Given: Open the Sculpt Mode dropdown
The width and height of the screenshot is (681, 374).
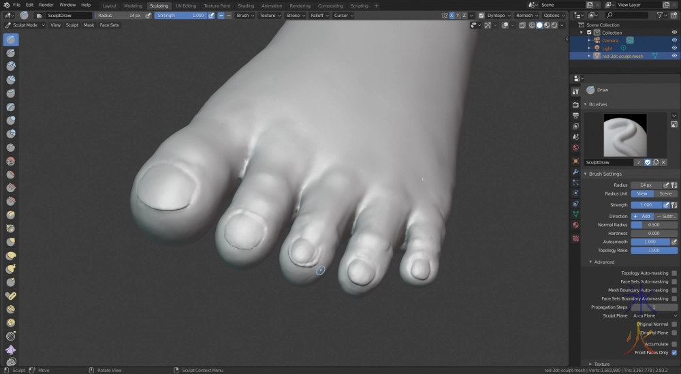Looking at the screenshot, I should click(25, 25).
